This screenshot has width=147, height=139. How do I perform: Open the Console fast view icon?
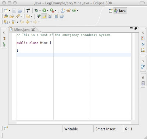[143, 84]
